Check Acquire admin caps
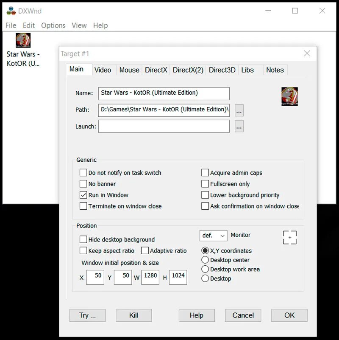This screenshot has width=339, height=340. pyautogui.click(x=205, y=173)
